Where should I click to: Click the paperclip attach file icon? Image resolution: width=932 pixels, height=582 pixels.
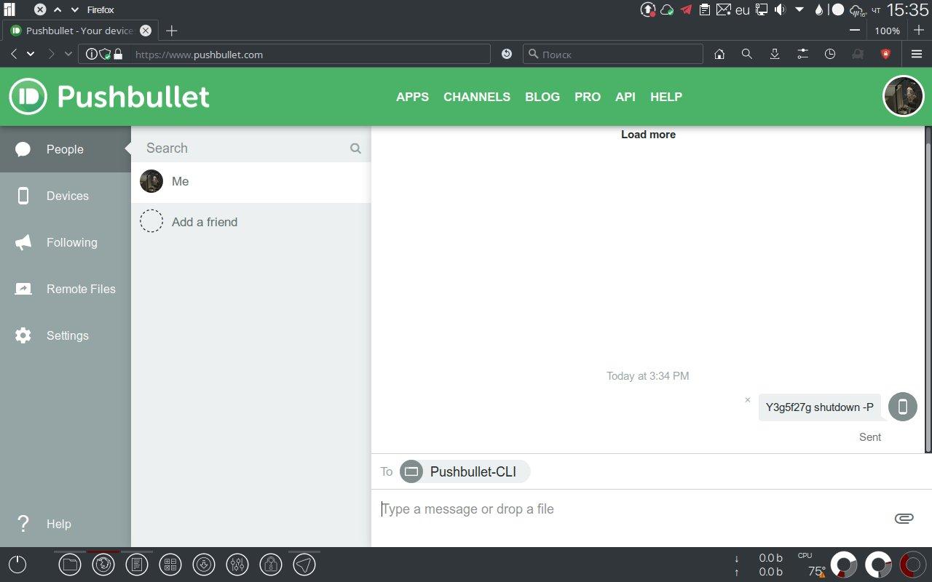pyautogui.click(x=904, y=518)
